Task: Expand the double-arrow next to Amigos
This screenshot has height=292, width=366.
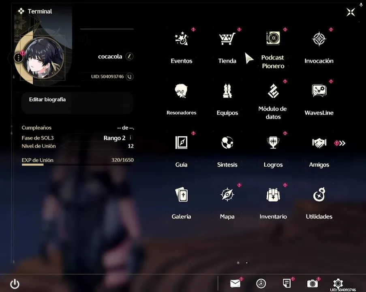Action: pyautogui.click(x=342, y=143)
